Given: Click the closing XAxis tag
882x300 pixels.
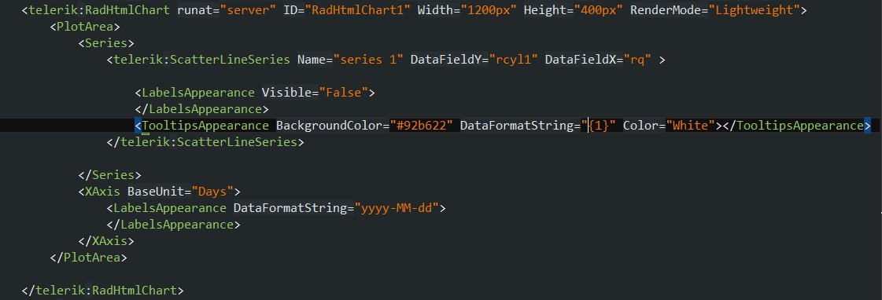Looking at the screenshot, I should (x=106, y=241).
